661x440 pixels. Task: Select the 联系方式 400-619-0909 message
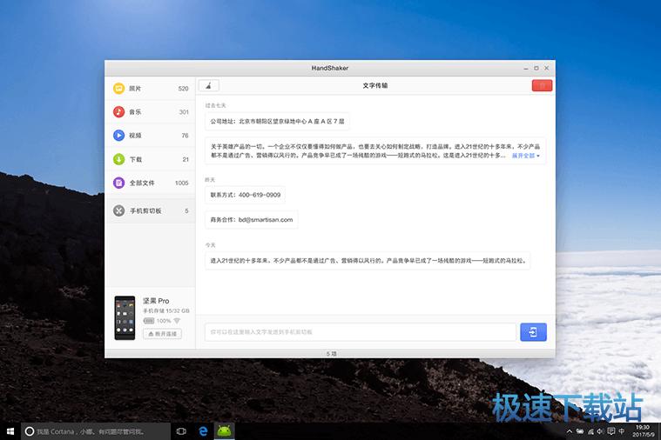point(246,195)
